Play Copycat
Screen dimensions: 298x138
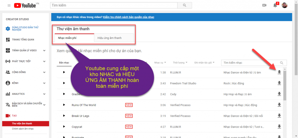click(64, 127)
